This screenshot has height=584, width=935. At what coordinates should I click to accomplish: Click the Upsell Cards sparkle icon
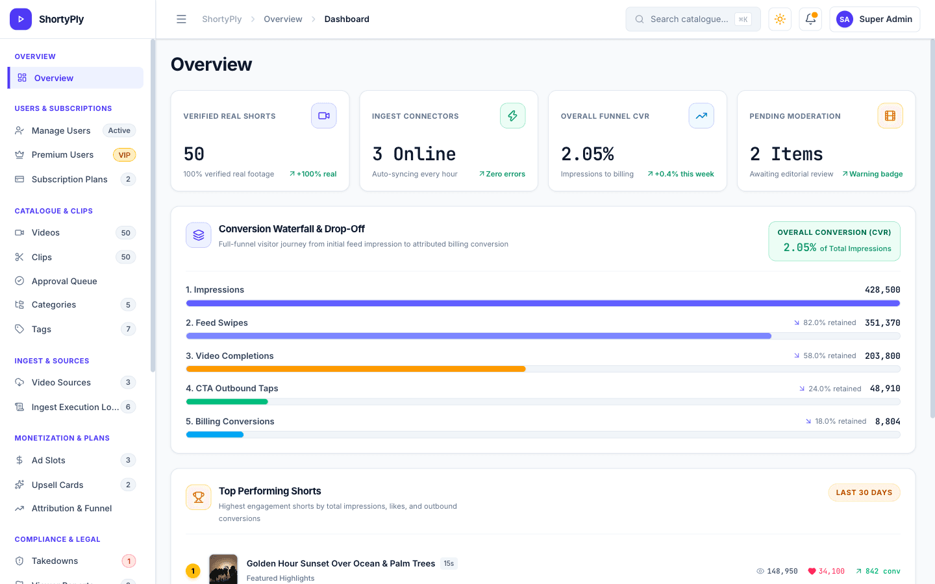click(19, 485)
